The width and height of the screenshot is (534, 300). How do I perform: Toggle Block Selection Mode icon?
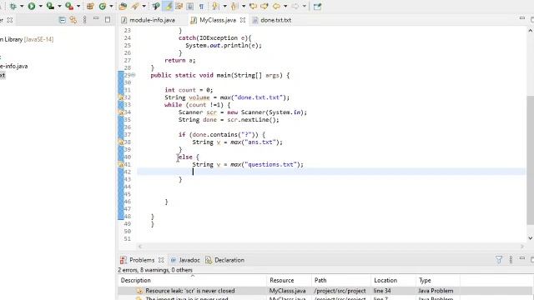(190, 6)
